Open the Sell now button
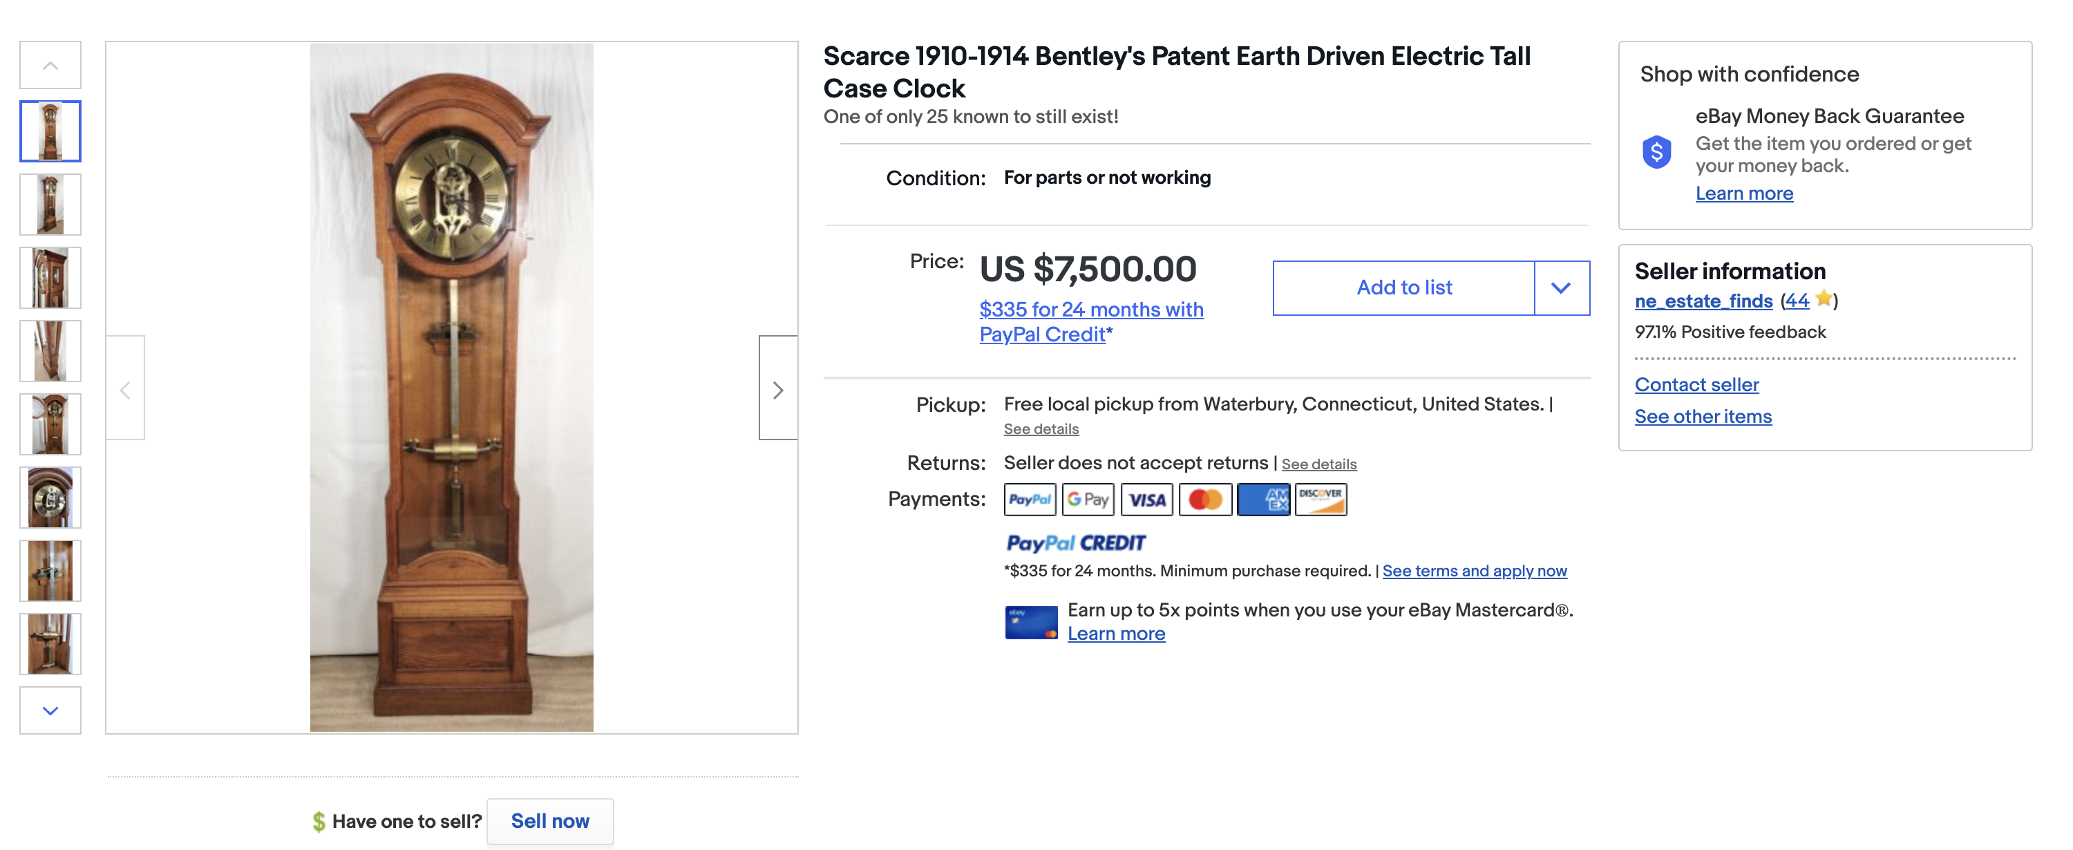 point(549,821)
